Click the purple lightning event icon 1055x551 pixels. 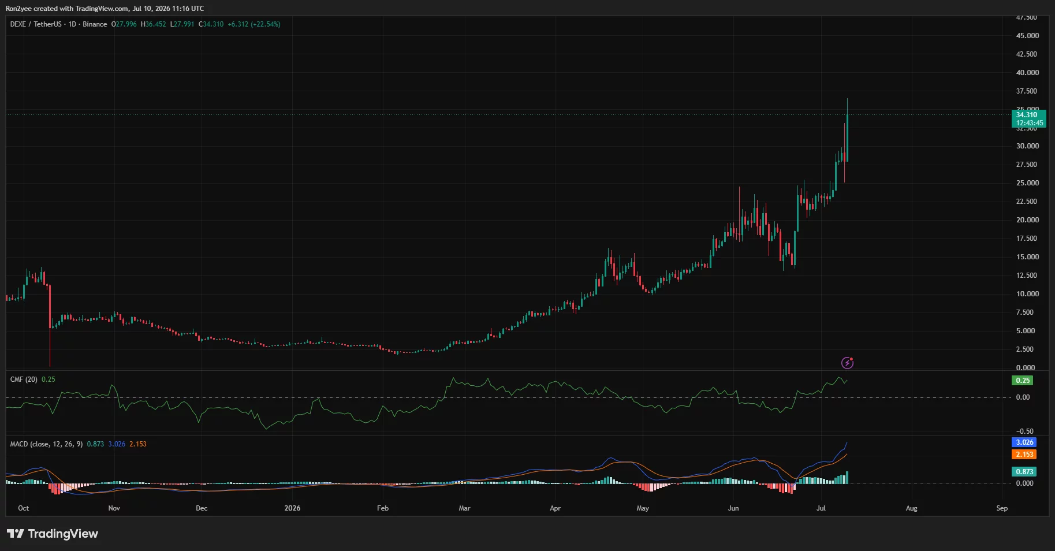click(x=847, y=363)
